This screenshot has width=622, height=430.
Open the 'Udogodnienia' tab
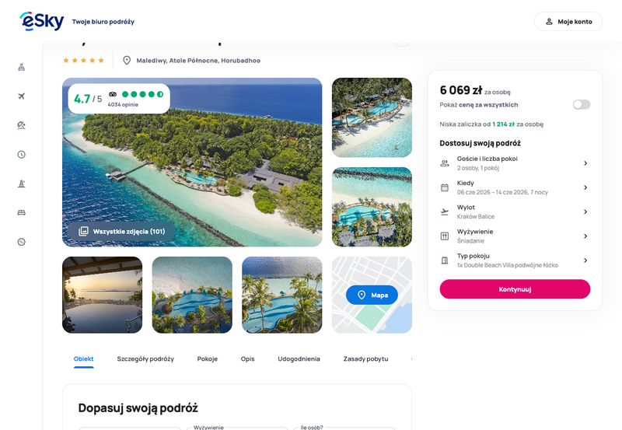(x=299, y=359)
